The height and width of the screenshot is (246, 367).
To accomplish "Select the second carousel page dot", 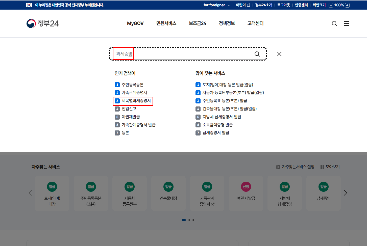I will pos(189,220).
